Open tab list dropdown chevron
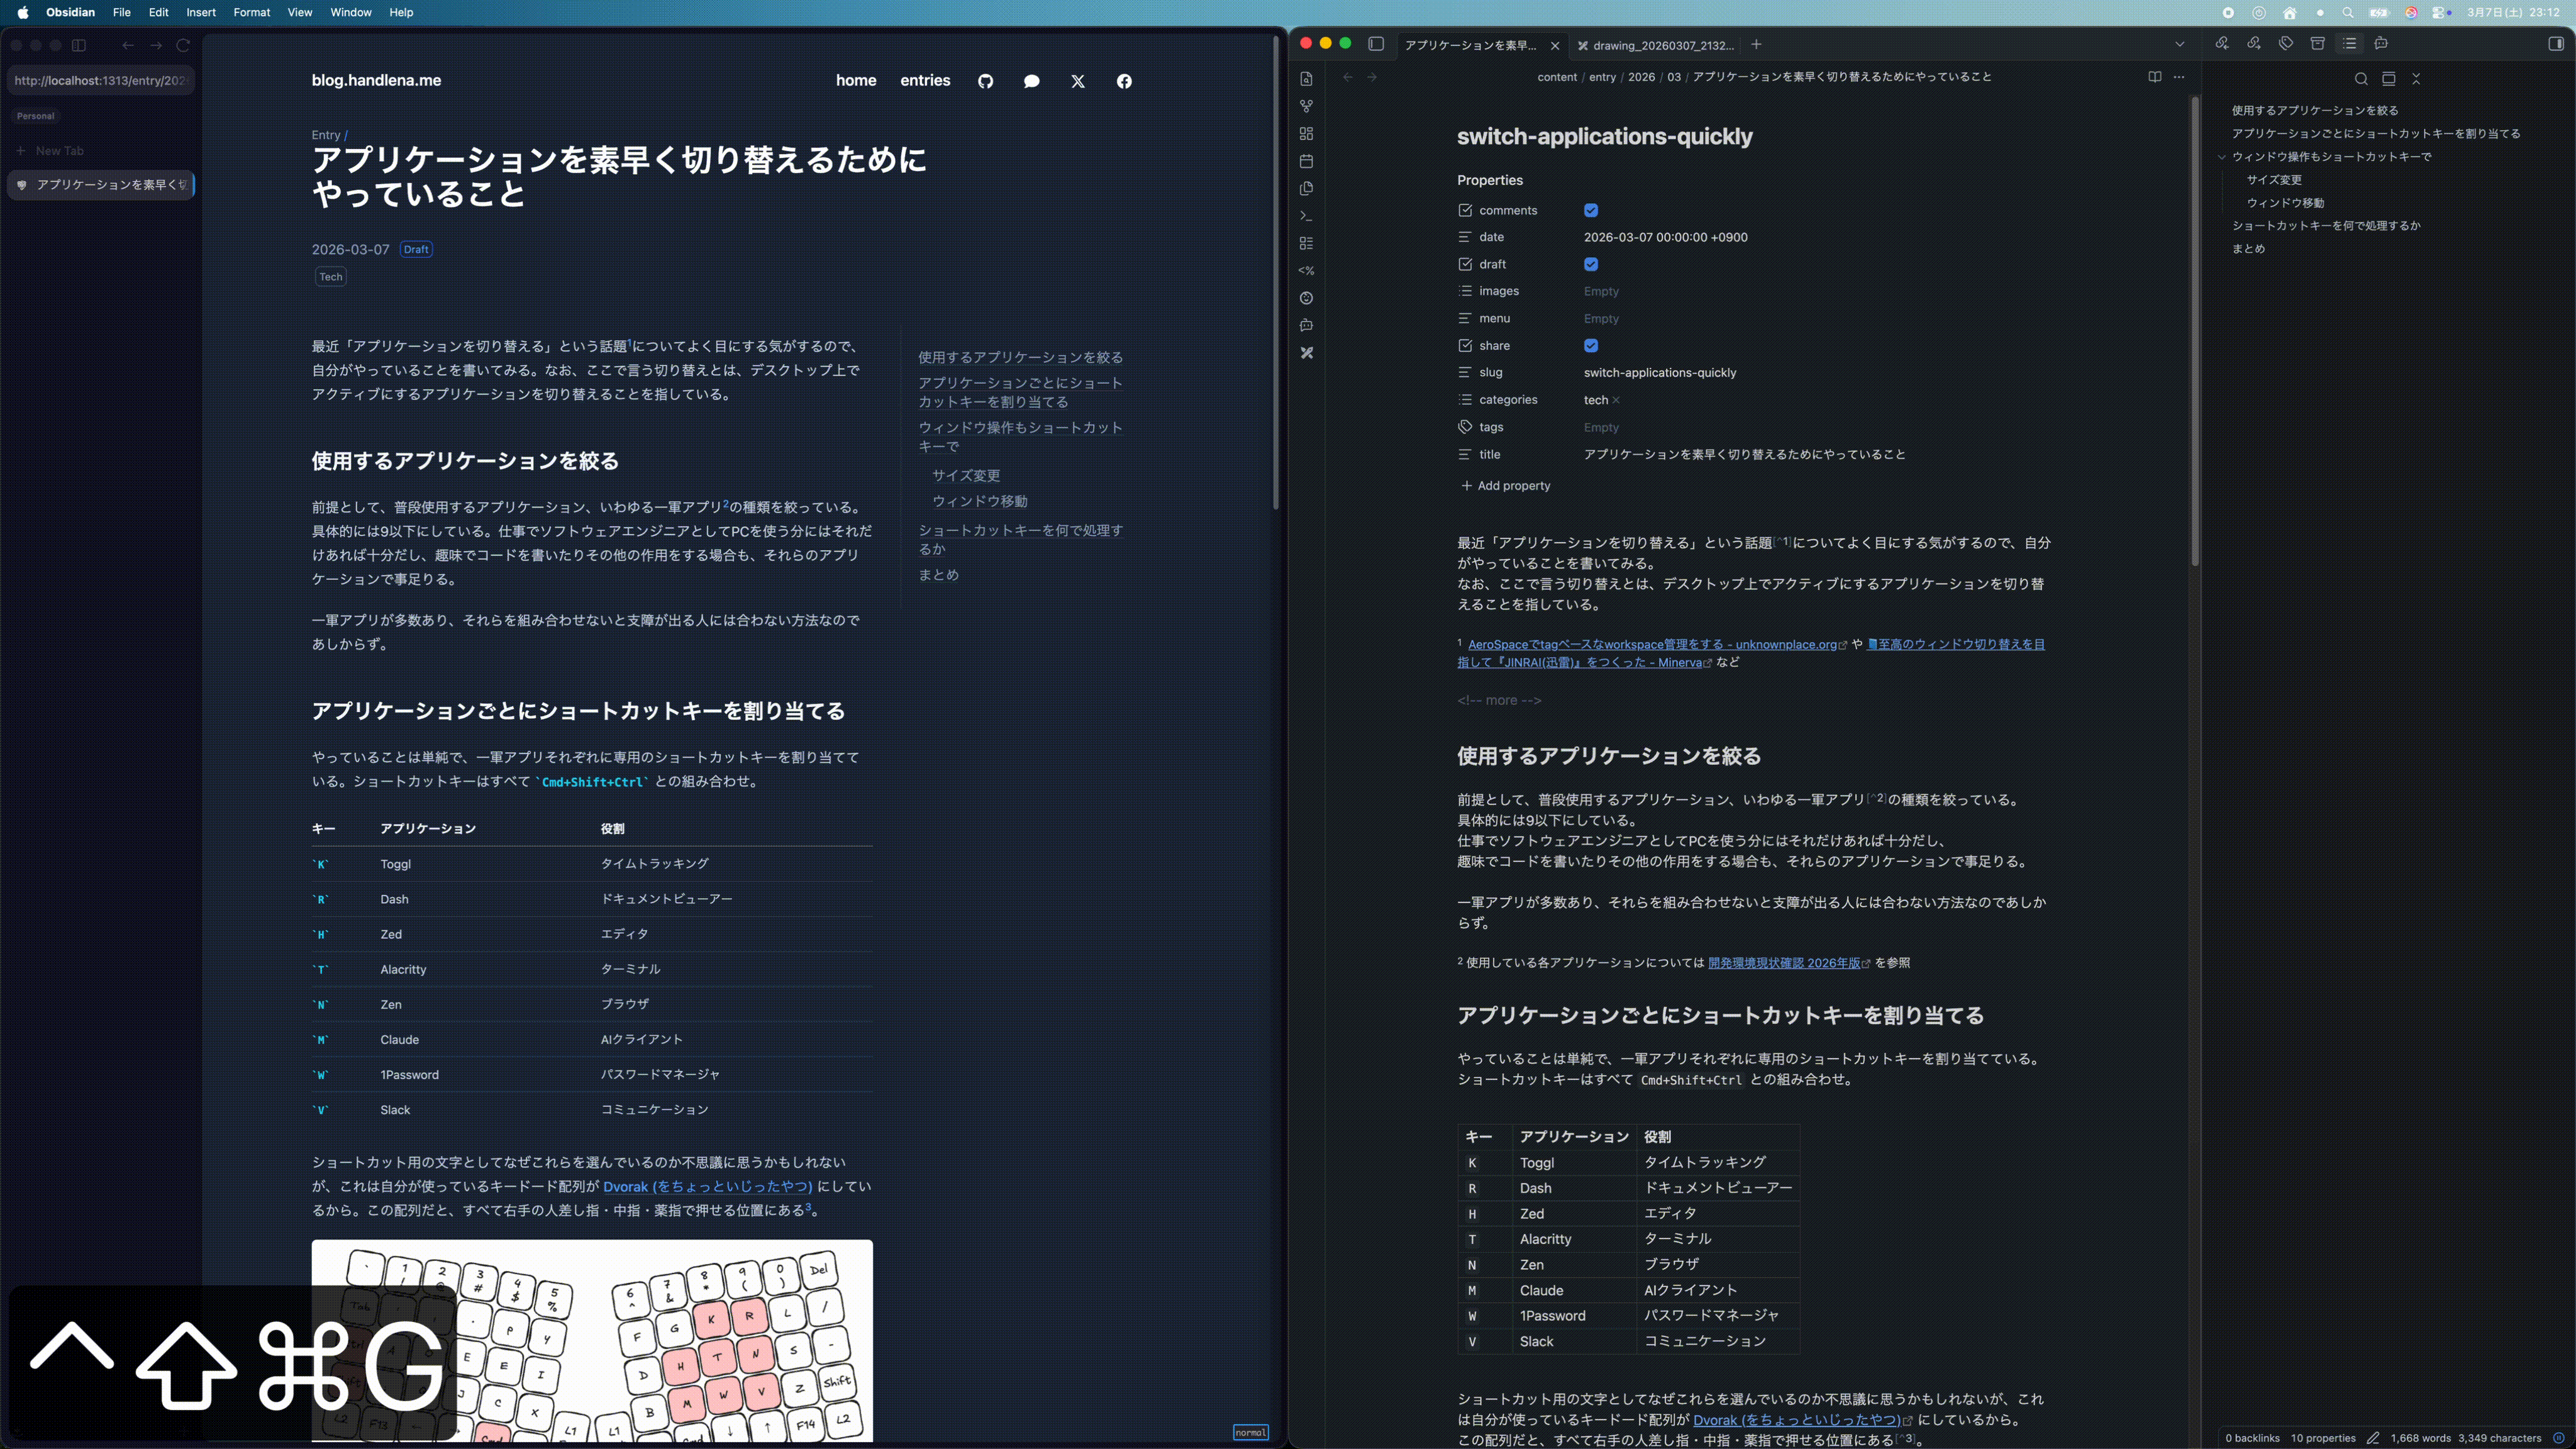2576x1449 pixels. 2179,44
